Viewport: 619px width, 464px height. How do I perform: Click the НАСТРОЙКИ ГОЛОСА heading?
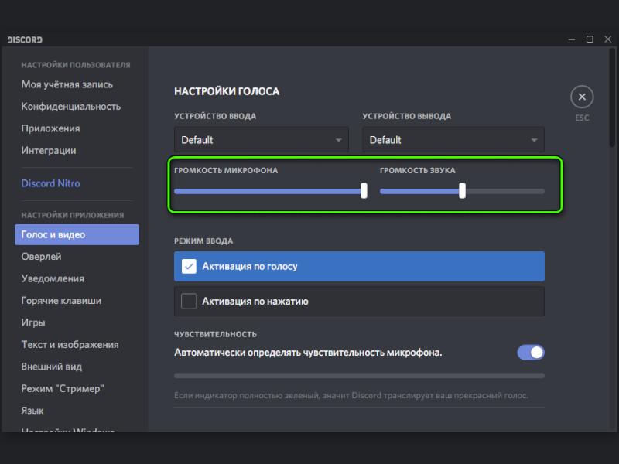[x=227, y=91]
